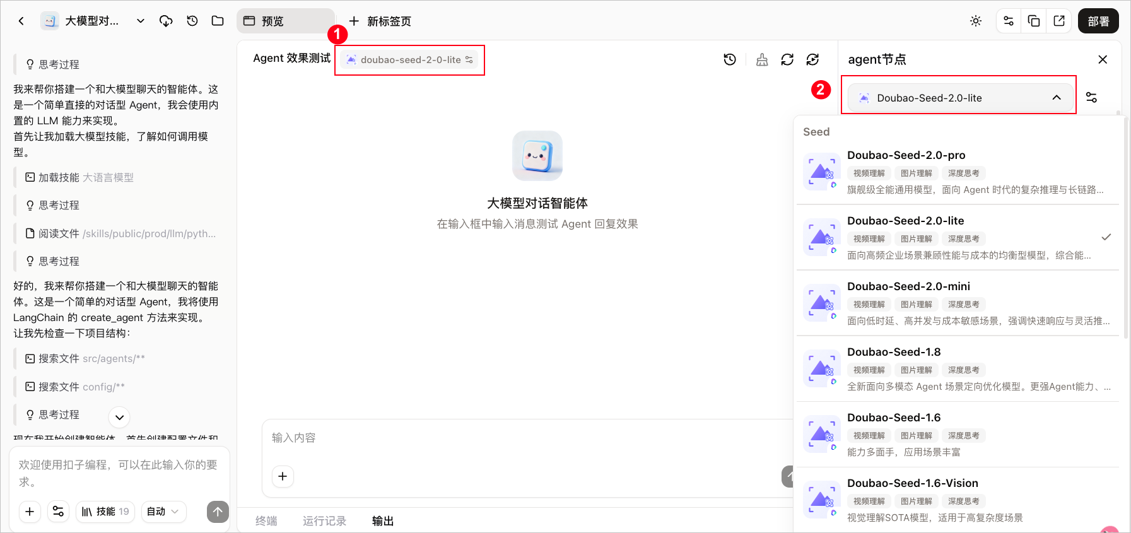This screenshot has width=1131, height=533.
Task: Switch to the 运行记录 tab
Action: (324, 521)
